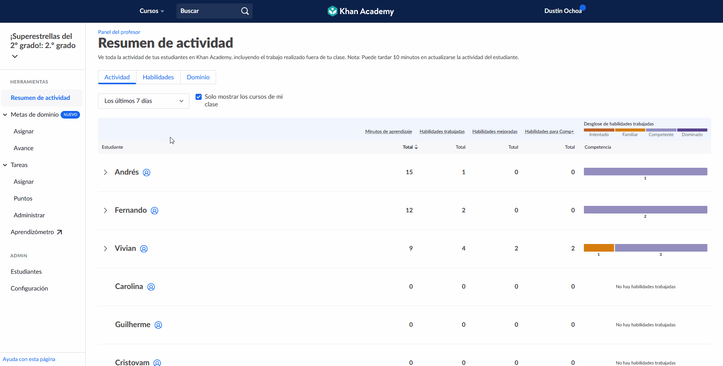The image size is (723, 366).
Task: Click the student name Guilherme
Action: tap(133, 325)
